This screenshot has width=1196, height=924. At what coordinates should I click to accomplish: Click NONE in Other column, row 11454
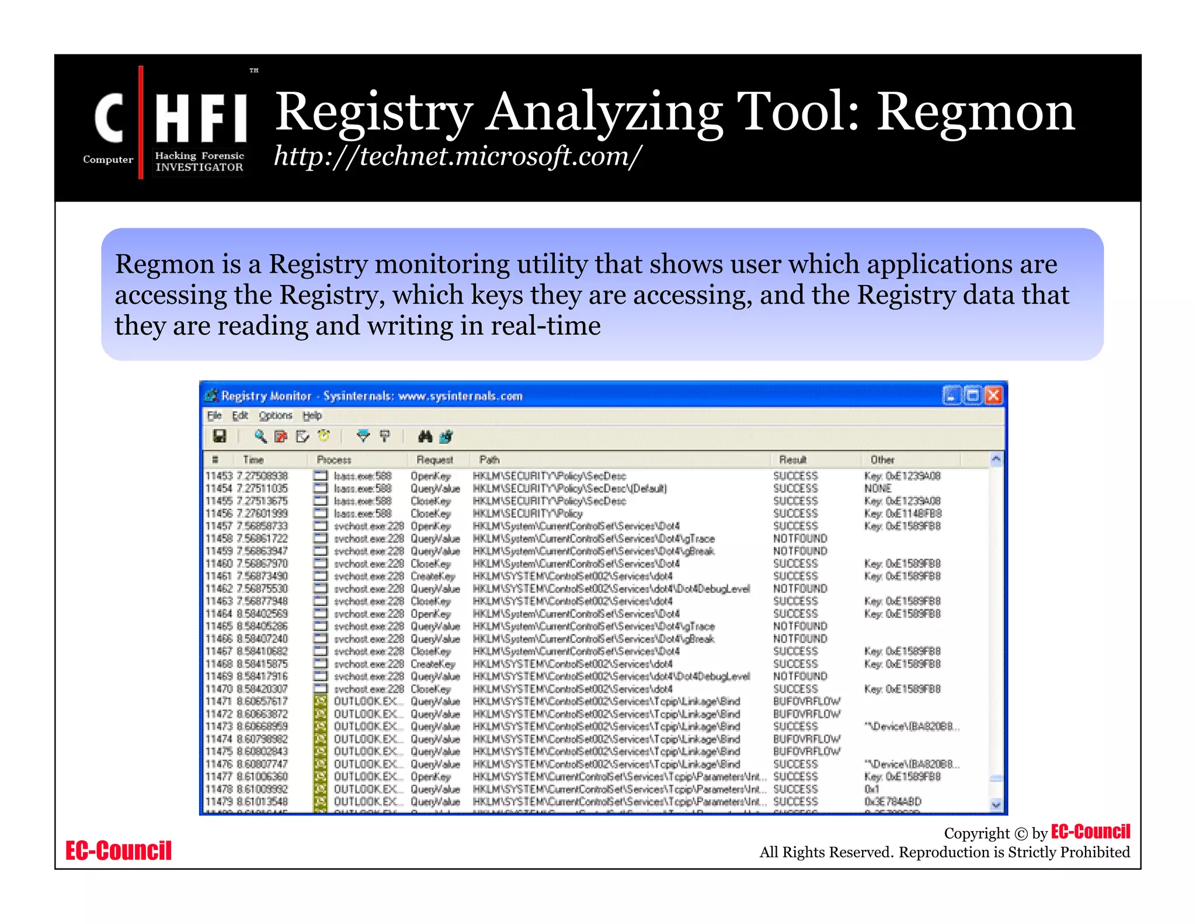878,488
